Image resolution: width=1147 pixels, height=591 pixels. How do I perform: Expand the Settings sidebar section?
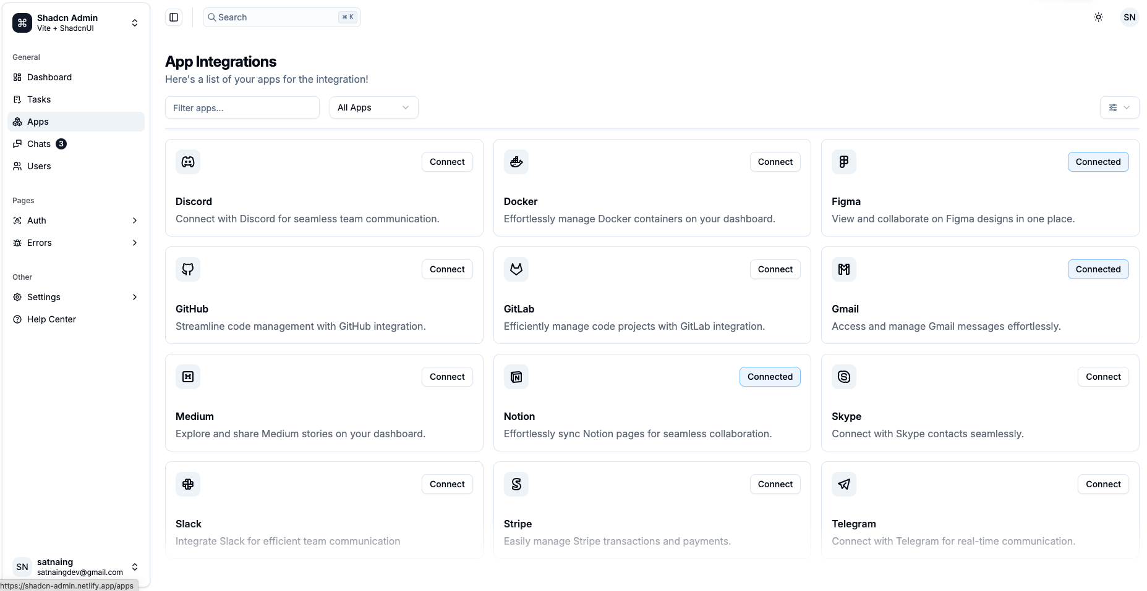click(x=75, y=297)
